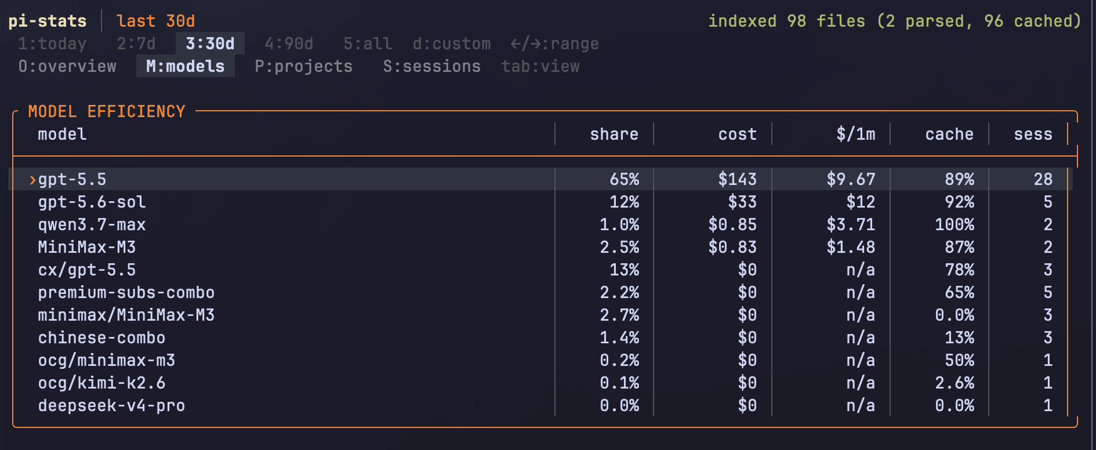Image resolution: width=1096 pixels, height=450 pixels.
Task: Click the 89% cache of gpt-5.5
Action: pos(959,179)
